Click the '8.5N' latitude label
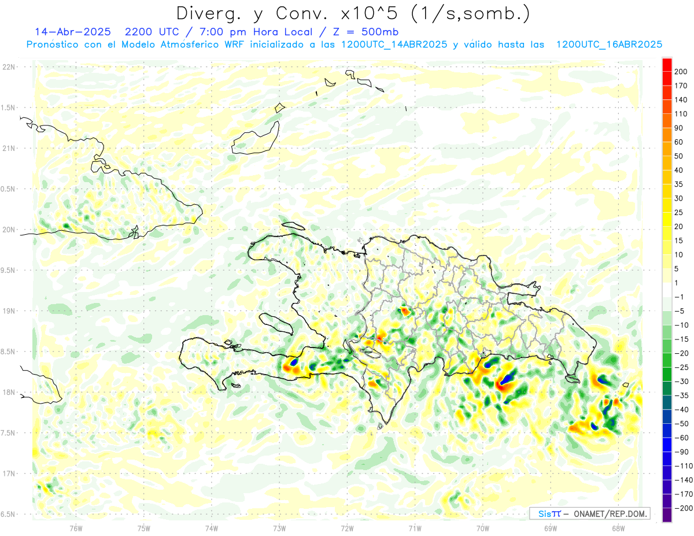694x536 pixels. (x=8, y=352)
